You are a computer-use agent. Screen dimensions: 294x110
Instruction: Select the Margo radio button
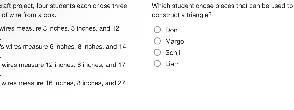point(157,41)
